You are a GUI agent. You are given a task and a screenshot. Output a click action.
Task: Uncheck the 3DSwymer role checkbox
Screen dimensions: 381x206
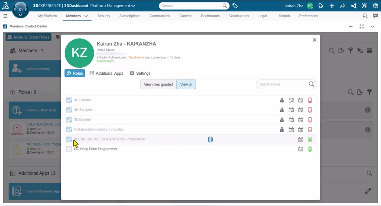[69, 120]
